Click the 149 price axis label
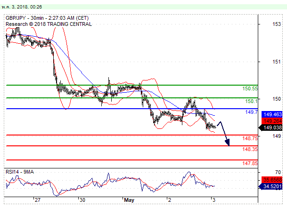 click(276, 136)
